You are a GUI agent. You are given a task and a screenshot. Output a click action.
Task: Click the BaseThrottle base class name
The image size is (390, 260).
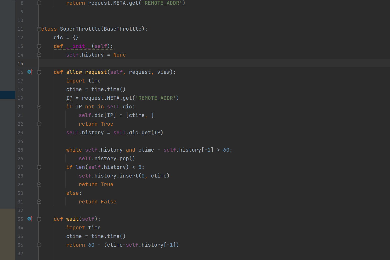click(123, 29)
